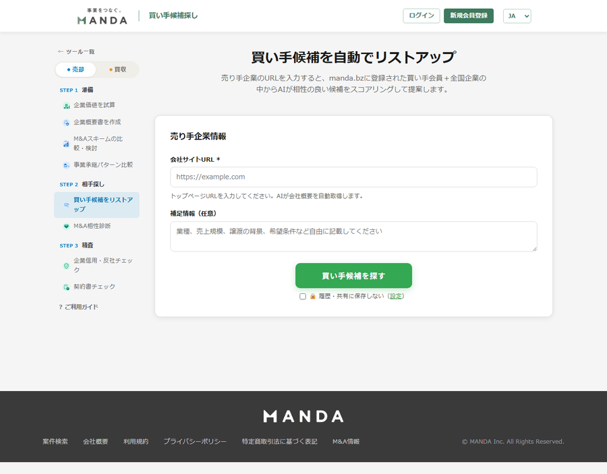Open the JA language dropdown
The height and width of the screenshot is (474, 607).
click(x=517, y=16)
